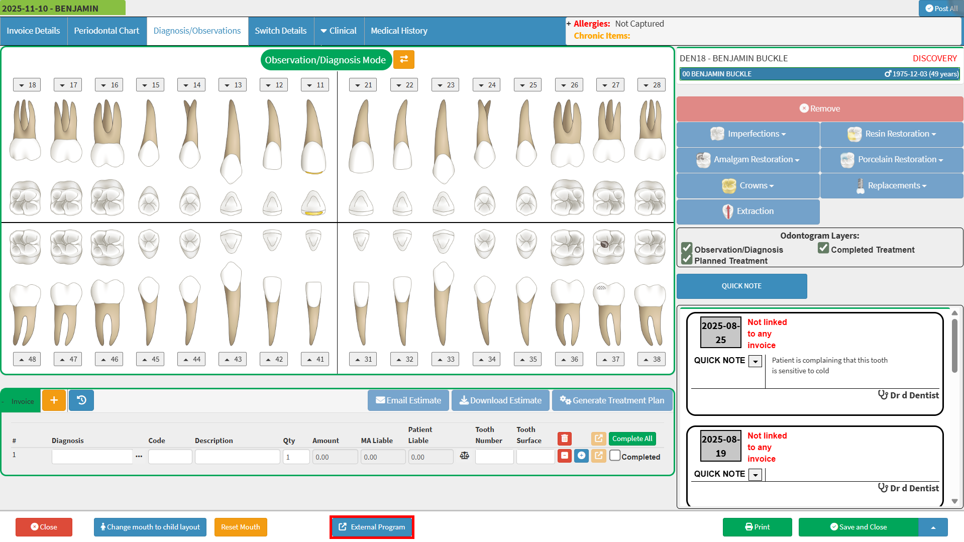Open tooth 18 dropdown menu

click(x=27, y=85)
